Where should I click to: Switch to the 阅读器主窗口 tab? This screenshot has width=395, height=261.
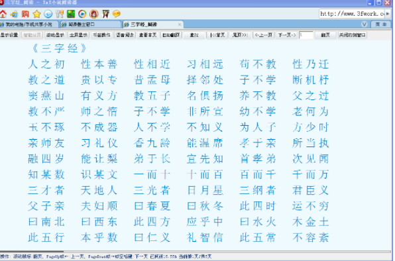pos(90,25)
